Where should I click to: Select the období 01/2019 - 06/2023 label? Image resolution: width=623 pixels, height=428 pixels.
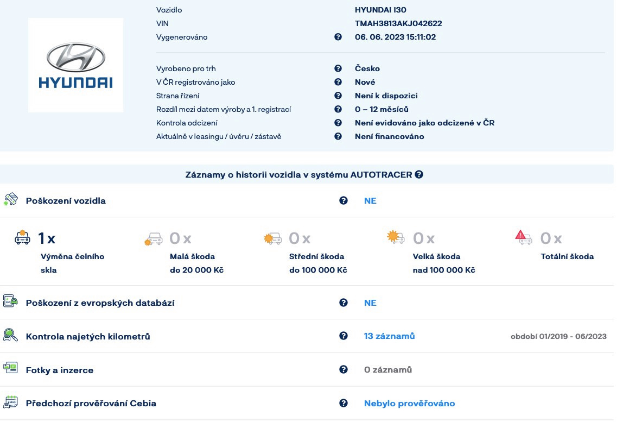click(558, 336)
